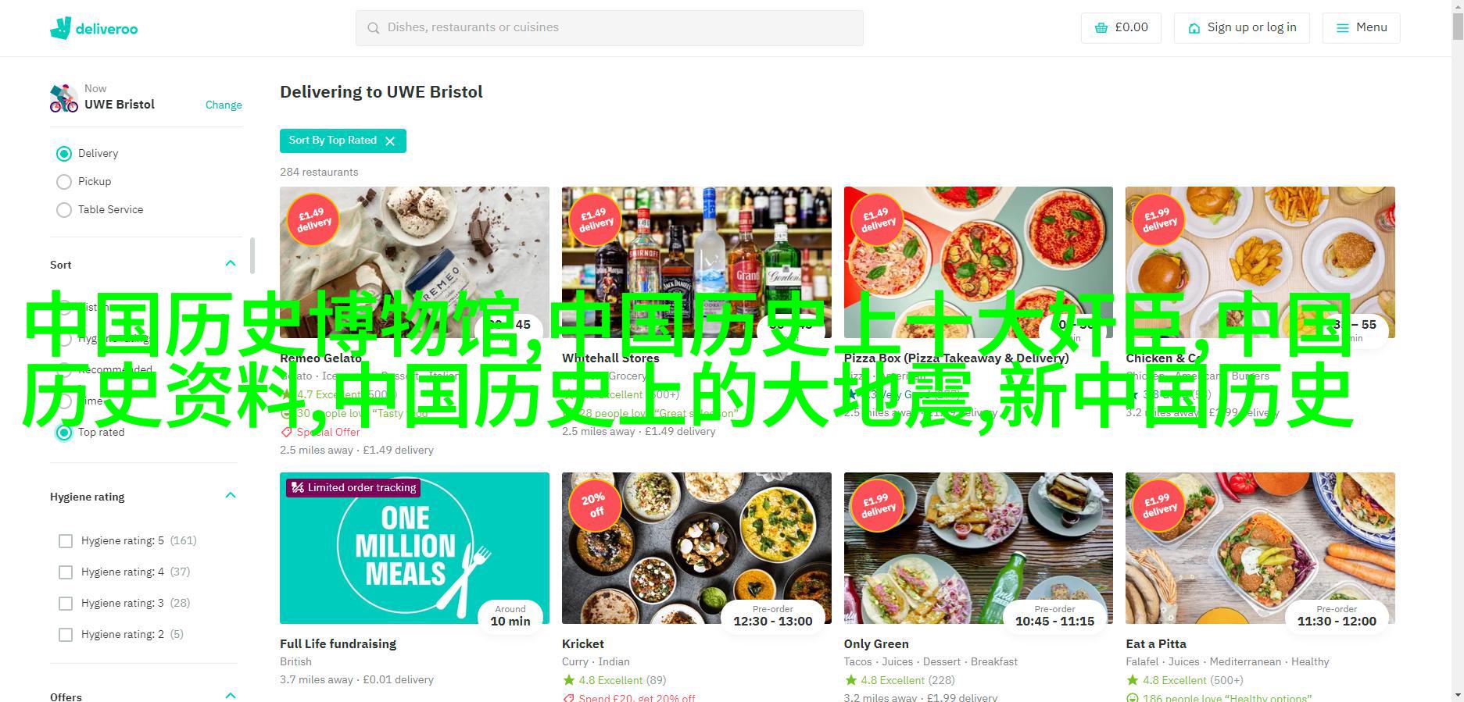
Task: Open the basket showing £0.00
Action: 1121,27
